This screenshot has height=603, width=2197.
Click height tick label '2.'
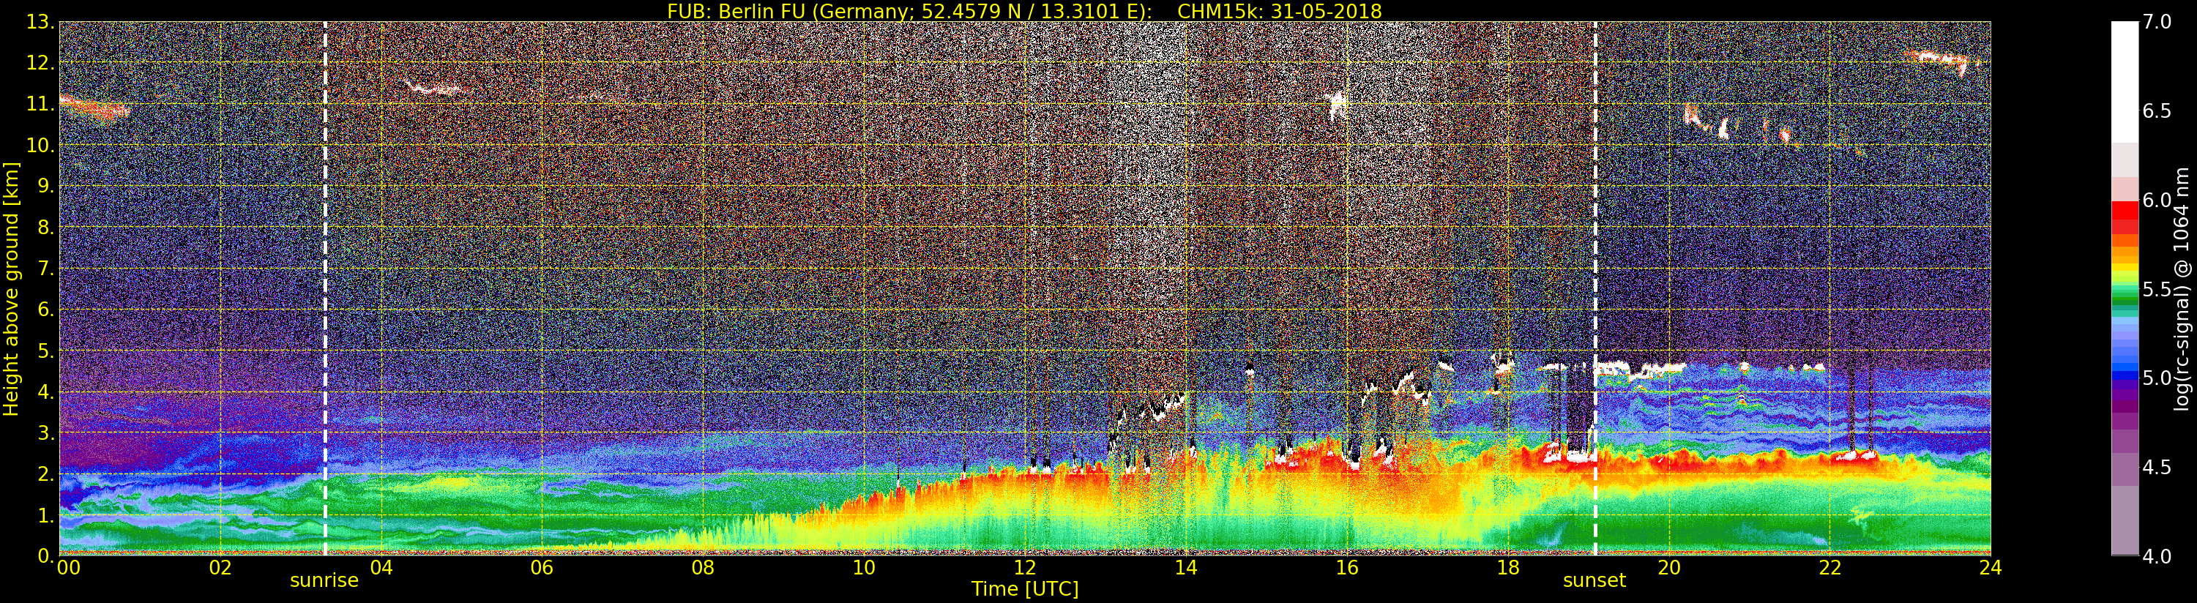click(45, 473)
